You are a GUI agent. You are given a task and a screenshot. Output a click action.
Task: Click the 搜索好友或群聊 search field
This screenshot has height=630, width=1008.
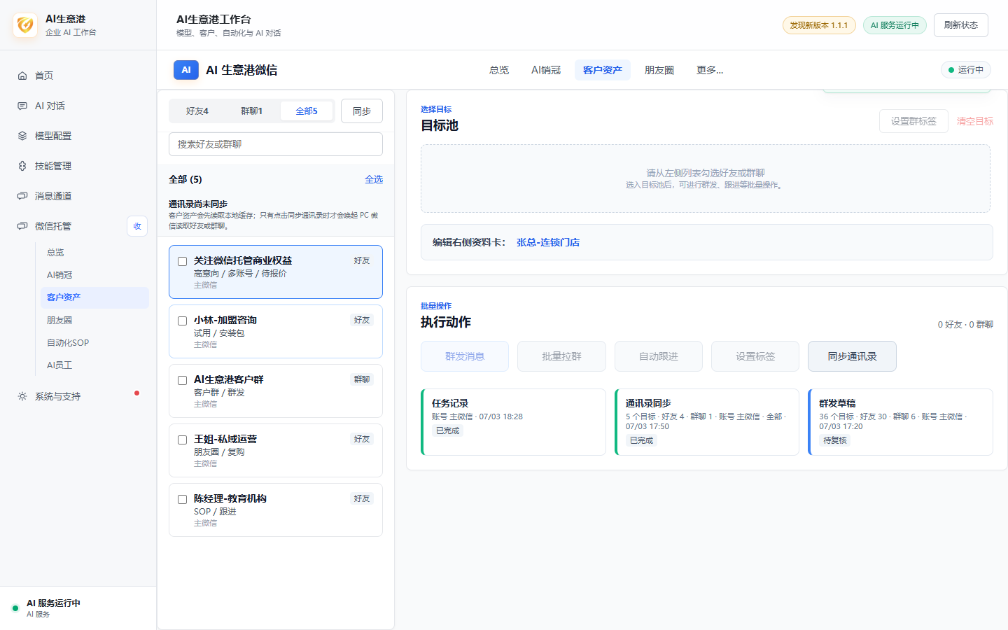tap(276, 144)
